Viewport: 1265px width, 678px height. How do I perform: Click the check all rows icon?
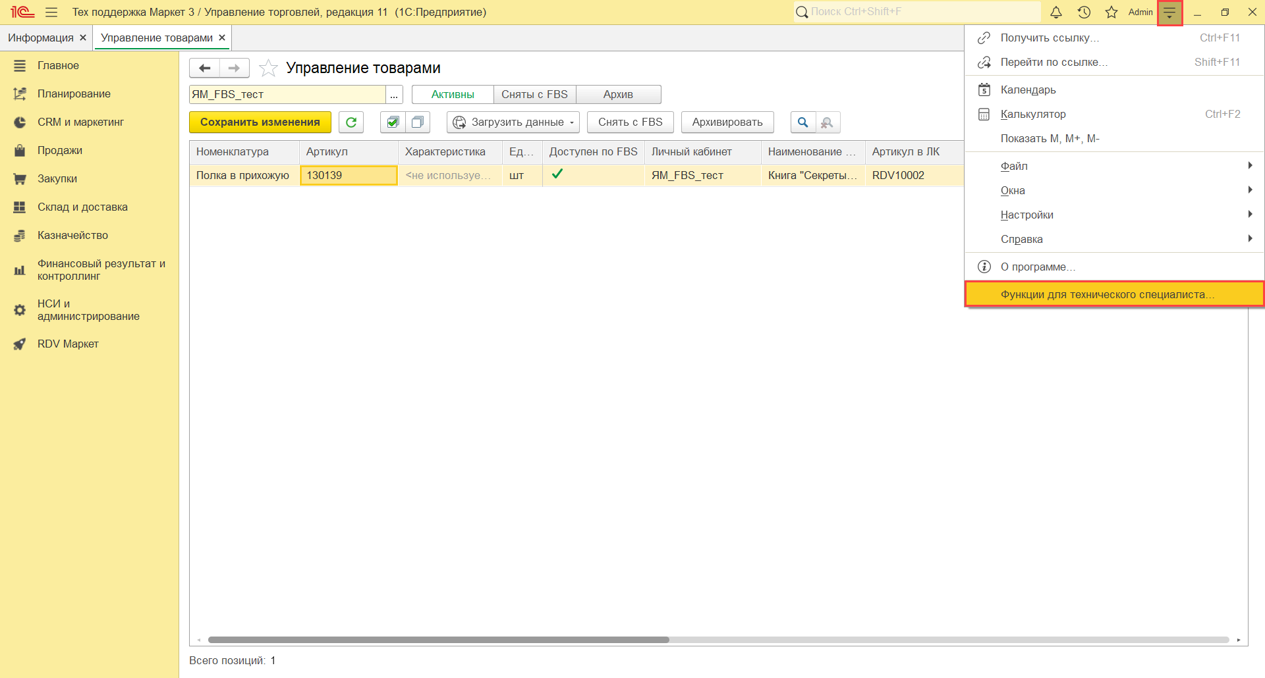pos(393,122)
